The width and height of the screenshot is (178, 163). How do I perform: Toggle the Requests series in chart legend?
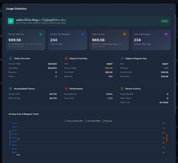(x=107, y=121)
